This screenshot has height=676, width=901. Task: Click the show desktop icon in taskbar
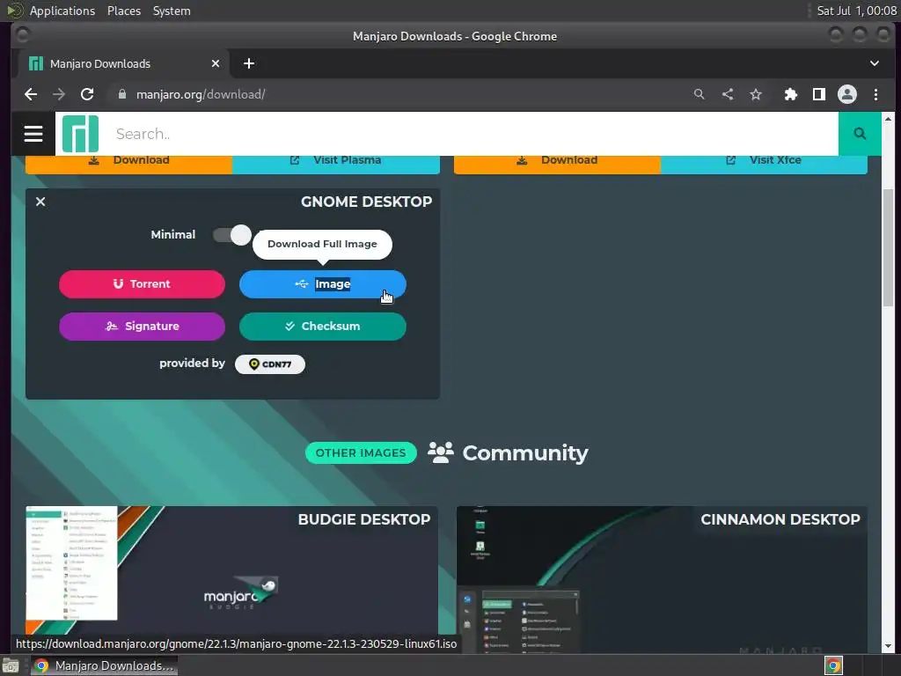(x=11, y=665)
